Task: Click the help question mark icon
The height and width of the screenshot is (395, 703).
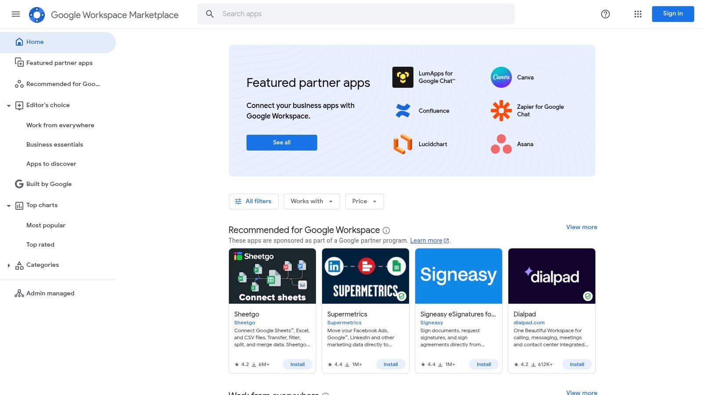Action: click(x=605, y=14)
